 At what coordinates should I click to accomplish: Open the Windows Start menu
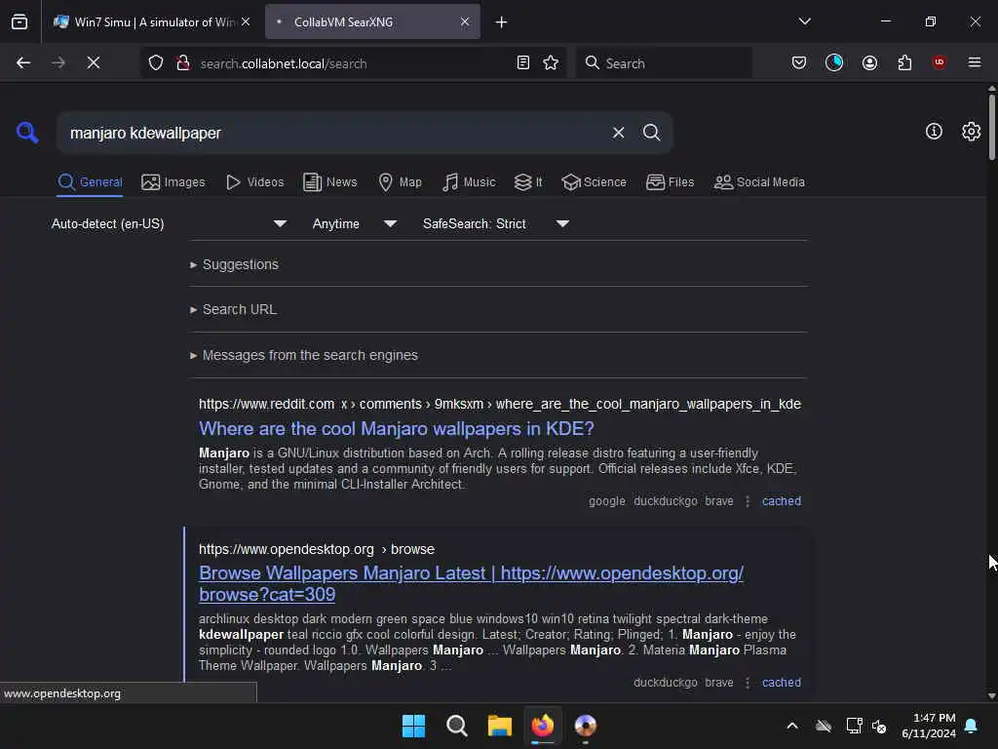tap(413, 726)
